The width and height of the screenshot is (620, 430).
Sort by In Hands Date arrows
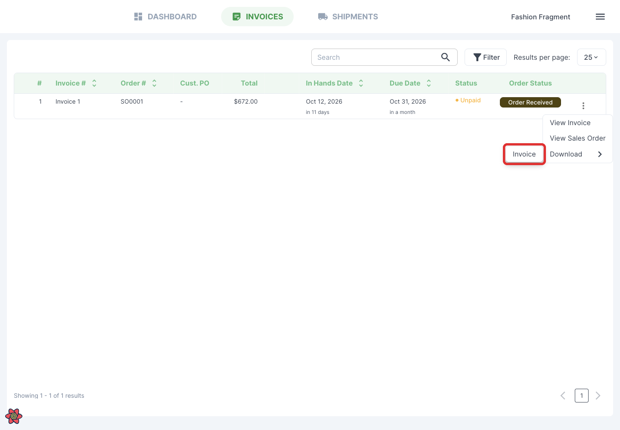click(361, 83)
